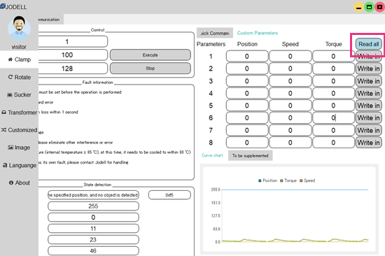Toggle the Position series in chart legend
385x256 pixels.
[267, 180]
